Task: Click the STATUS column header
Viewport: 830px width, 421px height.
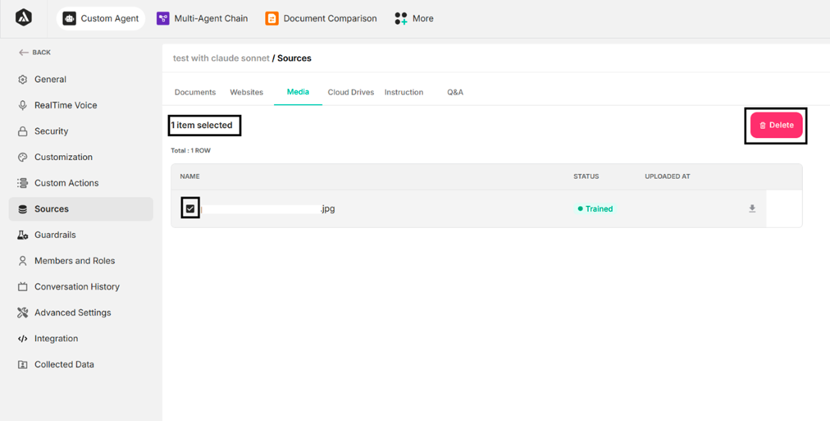Action: [x=586, y=176]
